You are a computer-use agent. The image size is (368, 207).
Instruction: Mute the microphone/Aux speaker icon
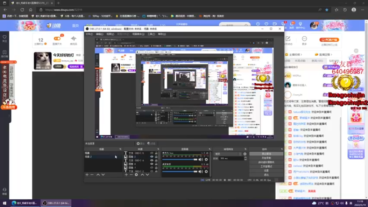point(201,160)
